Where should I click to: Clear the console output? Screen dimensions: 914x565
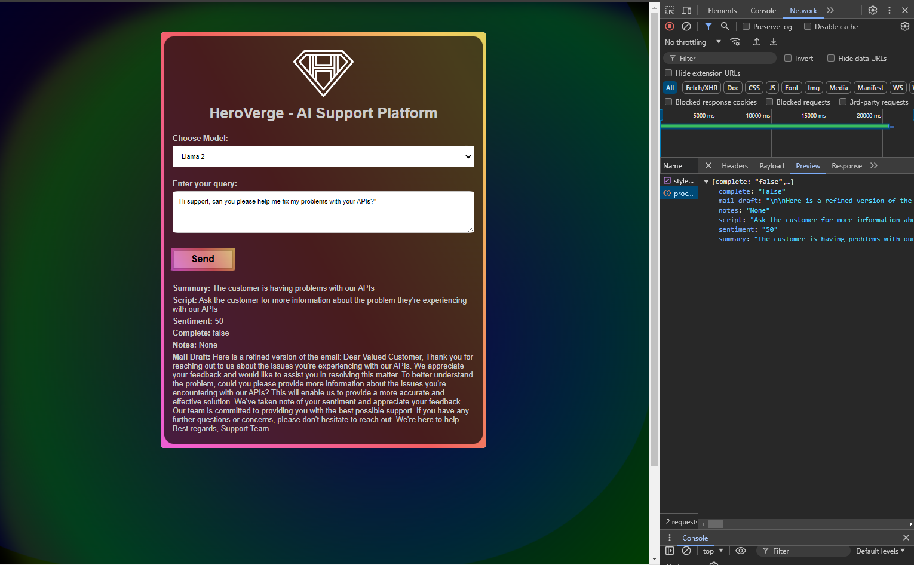click(x=686, y=551)
